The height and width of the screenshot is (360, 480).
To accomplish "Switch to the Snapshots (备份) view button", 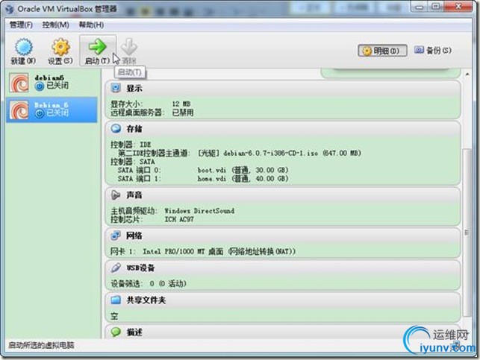I will pos(432,51).
